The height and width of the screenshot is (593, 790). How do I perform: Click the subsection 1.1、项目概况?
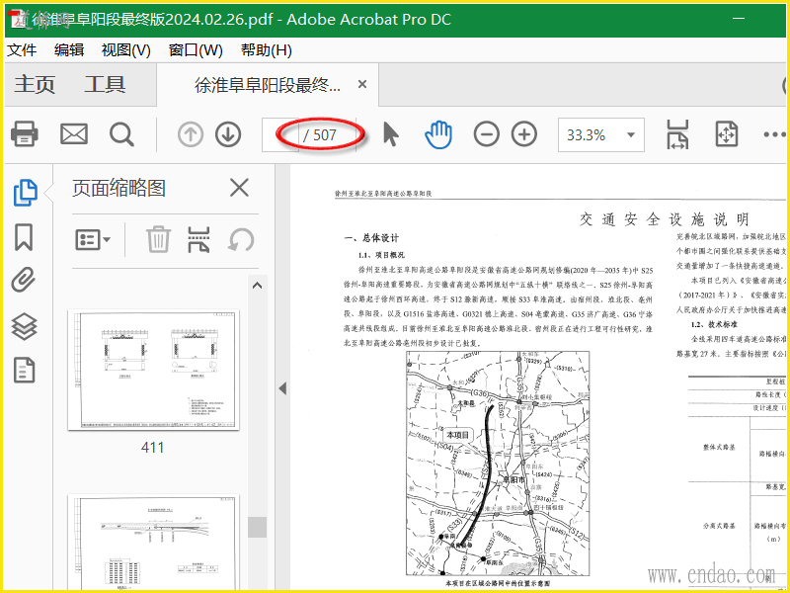click(381, 255)
